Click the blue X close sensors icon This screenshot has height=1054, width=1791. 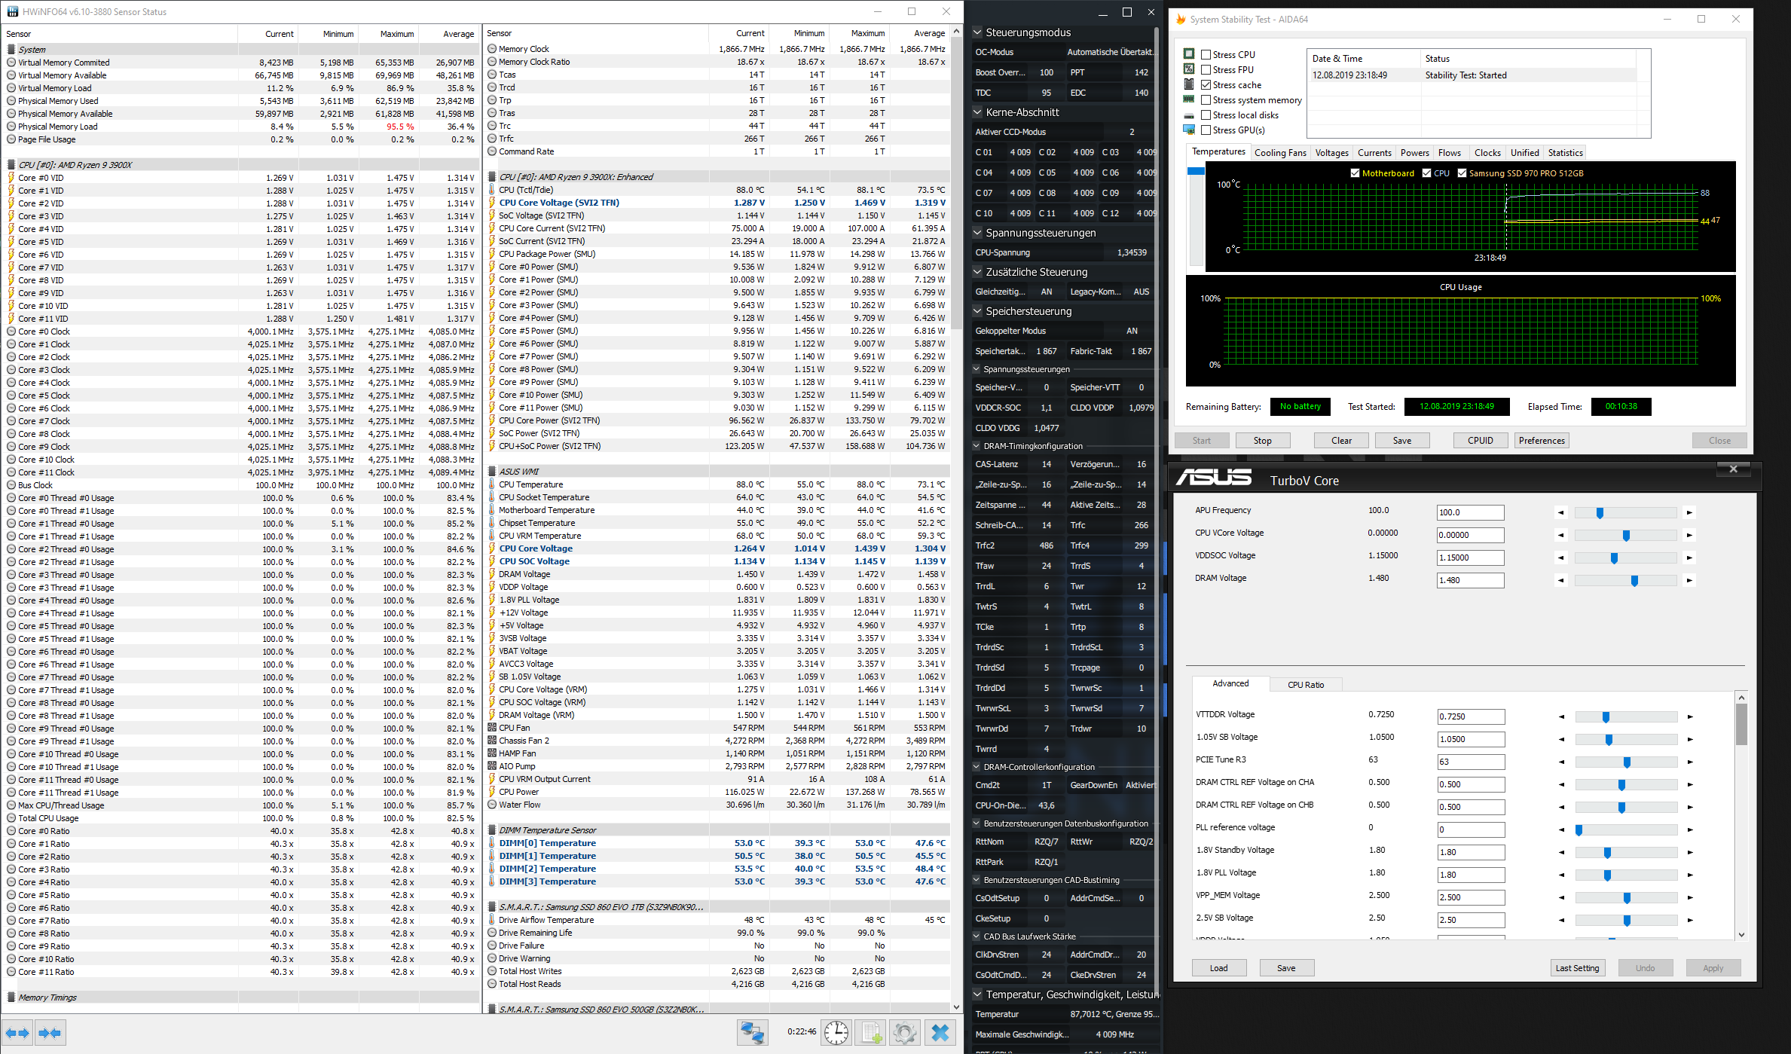(x=940, y=1032)
